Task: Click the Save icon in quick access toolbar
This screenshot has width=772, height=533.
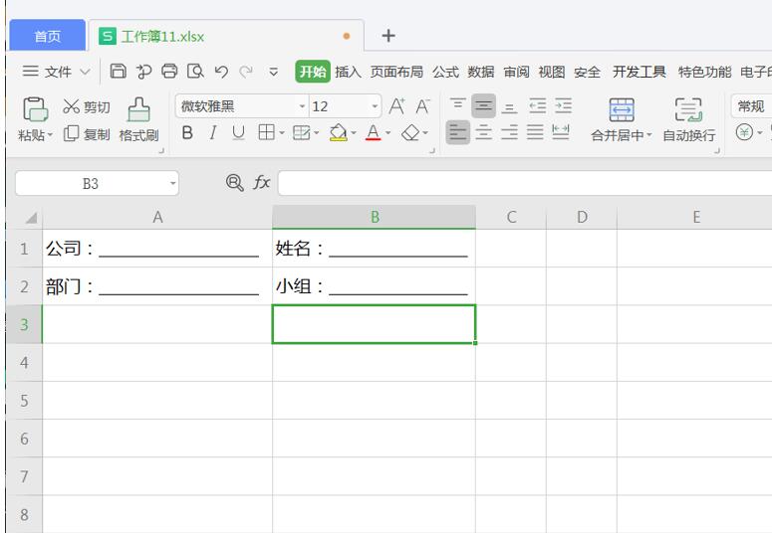Action: tap(119, 72)
